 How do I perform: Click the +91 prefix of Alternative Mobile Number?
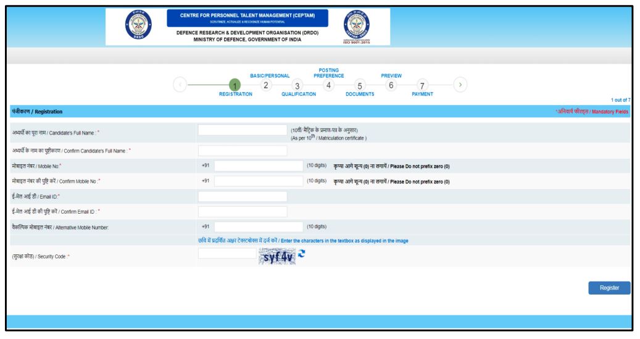[206, 227]
